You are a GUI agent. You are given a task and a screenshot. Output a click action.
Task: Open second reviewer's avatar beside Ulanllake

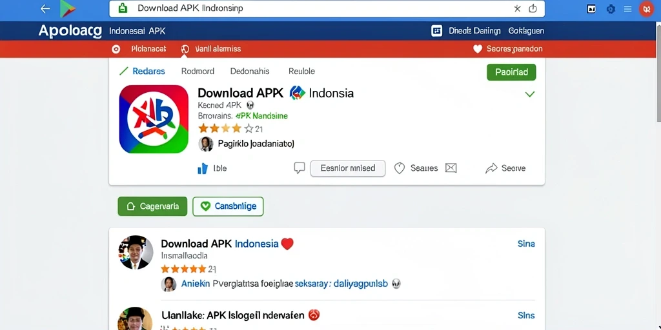[x=135, y=318]
